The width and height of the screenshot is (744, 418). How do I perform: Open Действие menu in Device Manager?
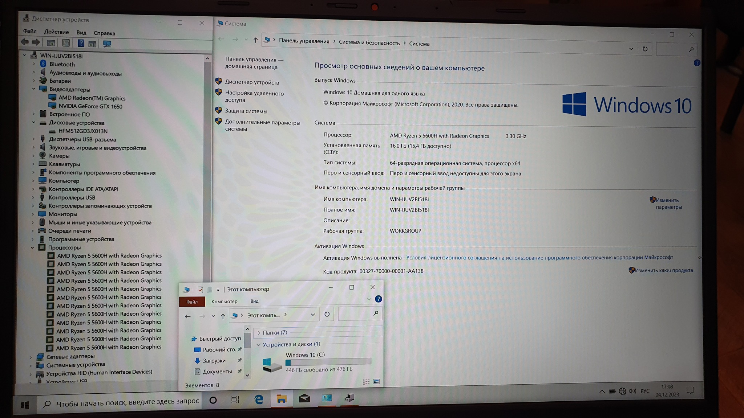click(x=56, y=32)
